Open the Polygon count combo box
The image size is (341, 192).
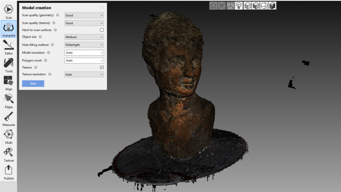tap(84, 60)
